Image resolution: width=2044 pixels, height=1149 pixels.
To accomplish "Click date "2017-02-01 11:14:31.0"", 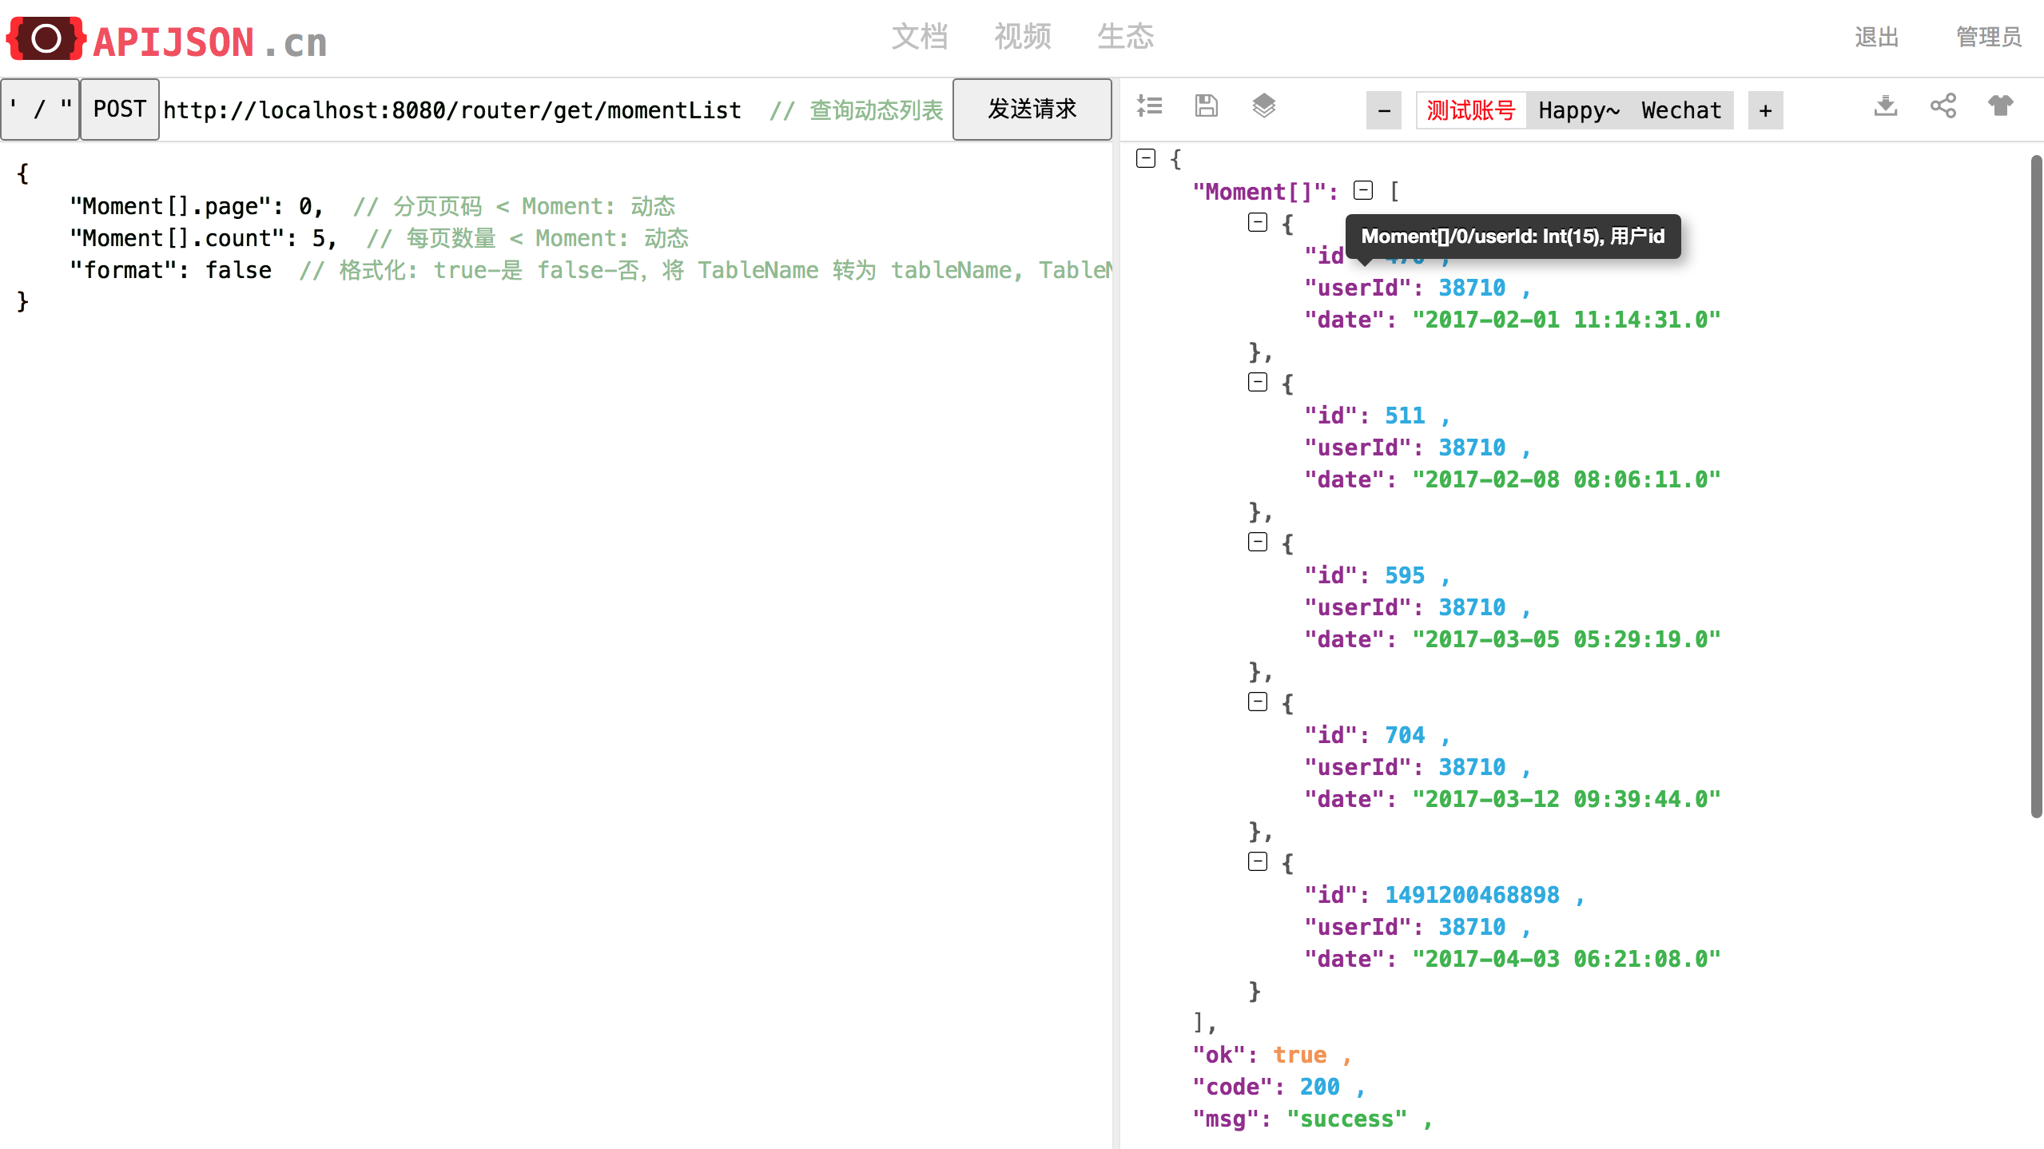I will (1566, 320).
